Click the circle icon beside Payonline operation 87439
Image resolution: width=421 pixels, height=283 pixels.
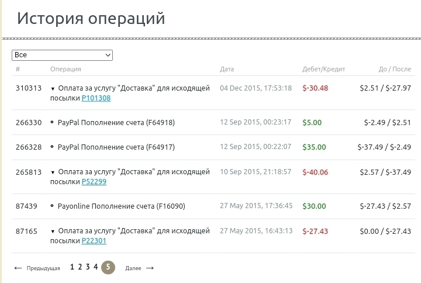[53, 206]
